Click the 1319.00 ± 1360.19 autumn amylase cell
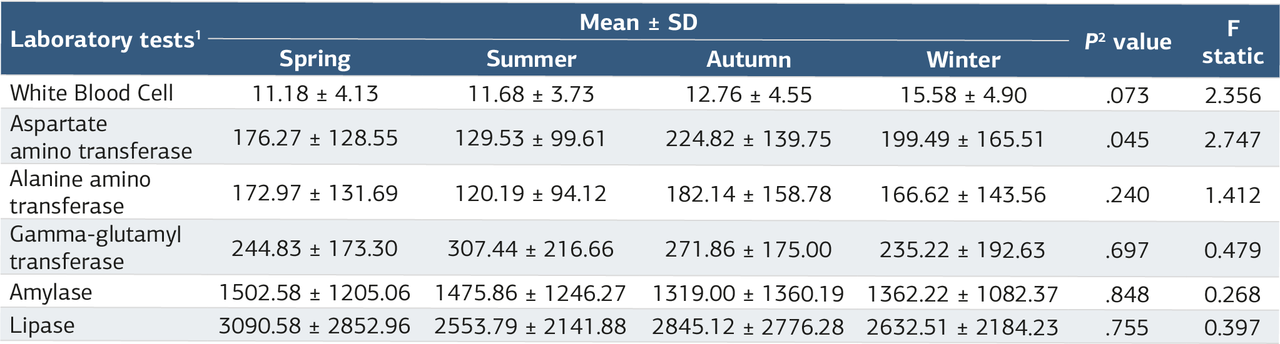Image resolution: width=1280 pixels, height=344 pixels. pyautogui.click(x=748, y=293)
